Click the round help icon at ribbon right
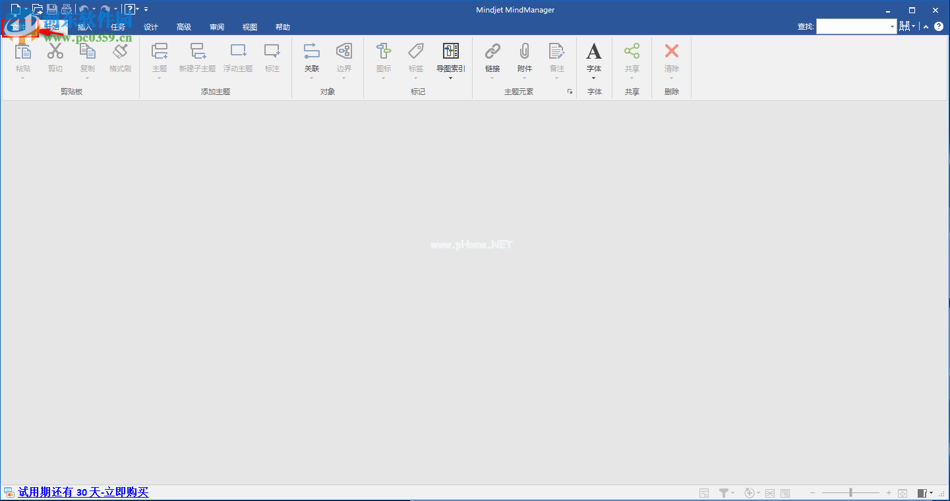This screenshot has height=501, width=950. coord(939,26)
